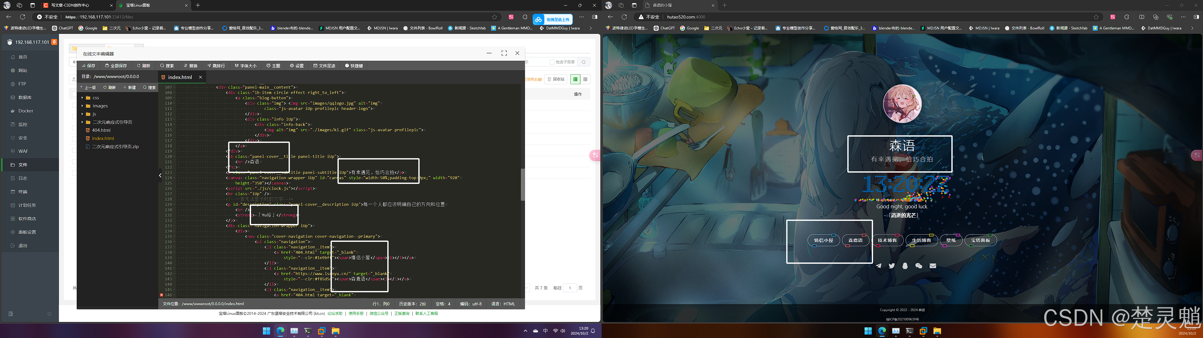Click 情侣小屋 button on the webpage
Screen dimensions: 1203x338
[823, 241]
